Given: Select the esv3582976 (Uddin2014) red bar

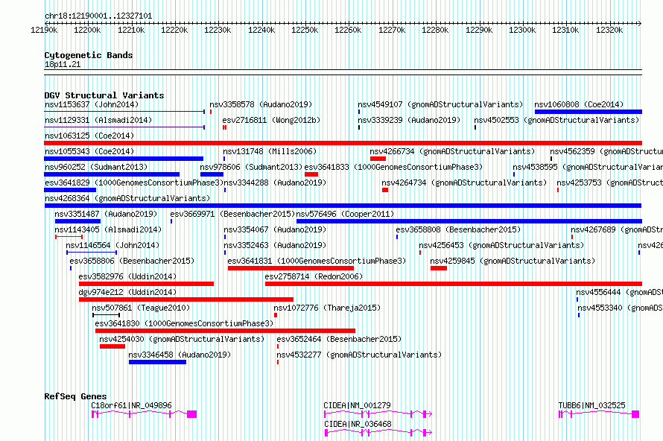Looking at the screenshot, I should pos(146,284).
